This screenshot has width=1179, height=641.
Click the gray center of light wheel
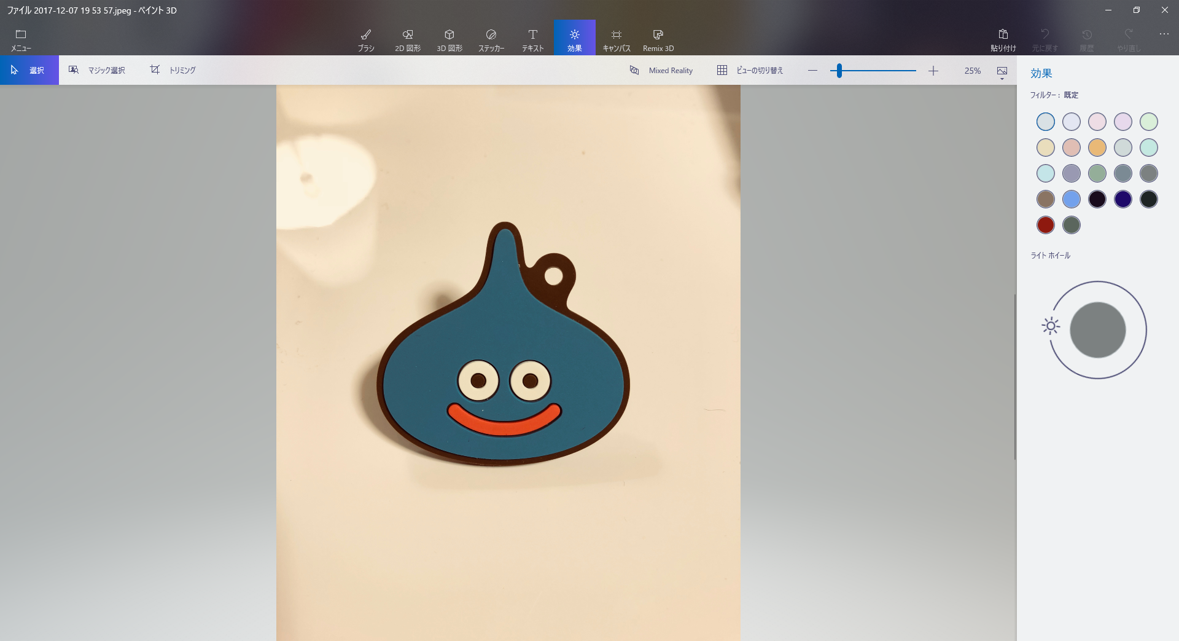(1098, 330)
